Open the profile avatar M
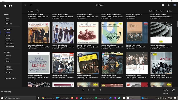 (x=175, y=5)
